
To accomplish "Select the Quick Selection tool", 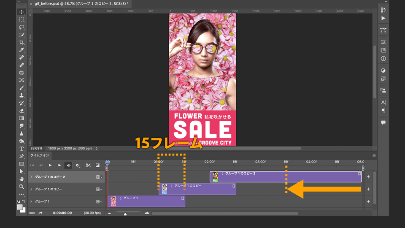I will pyautogui.click(x=22, y=35).
